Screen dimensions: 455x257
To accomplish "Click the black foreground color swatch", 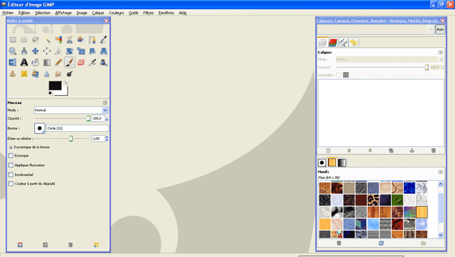I will [x=55, y=86].
